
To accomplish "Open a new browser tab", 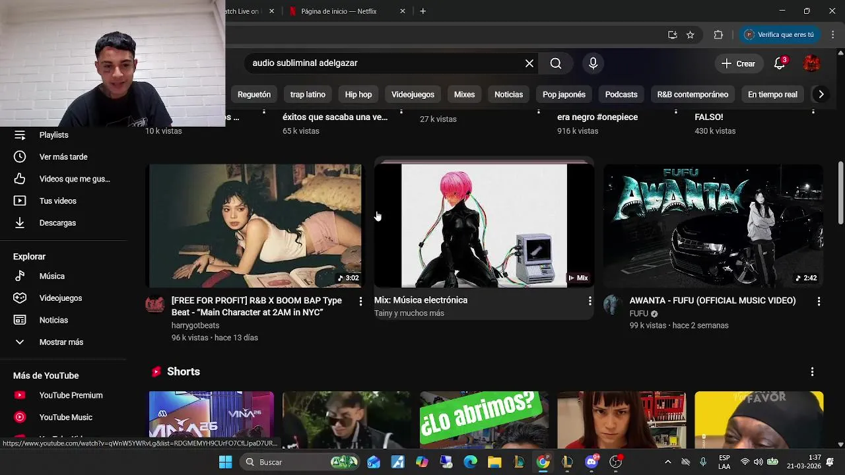I will coord(423,11).
